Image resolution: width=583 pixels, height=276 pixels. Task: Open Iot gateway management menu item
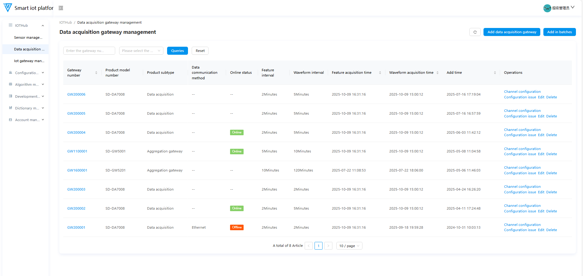coord(29,61)
